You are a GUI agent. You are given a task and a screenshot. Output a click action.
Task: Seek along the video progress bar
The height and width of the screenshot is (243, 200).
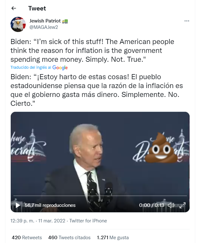click(100, 196)
